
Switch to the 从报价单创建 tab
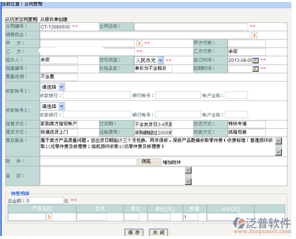[55, 19]
